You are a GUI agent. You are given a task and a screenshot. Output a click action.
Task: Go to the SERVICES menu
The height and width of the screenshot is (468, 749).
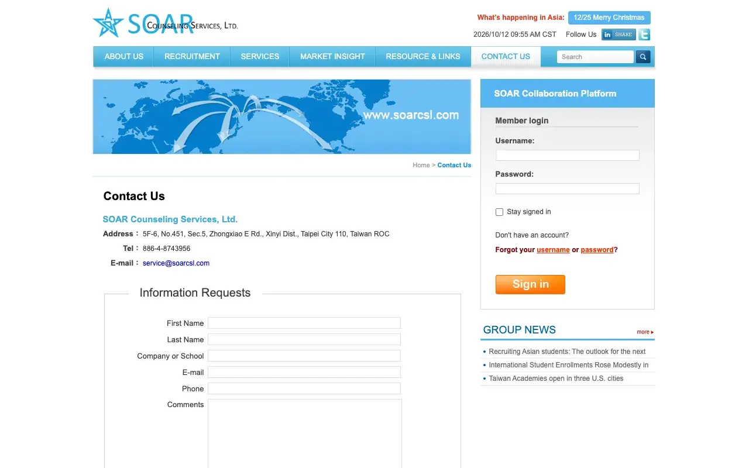(x=260, y=57)
